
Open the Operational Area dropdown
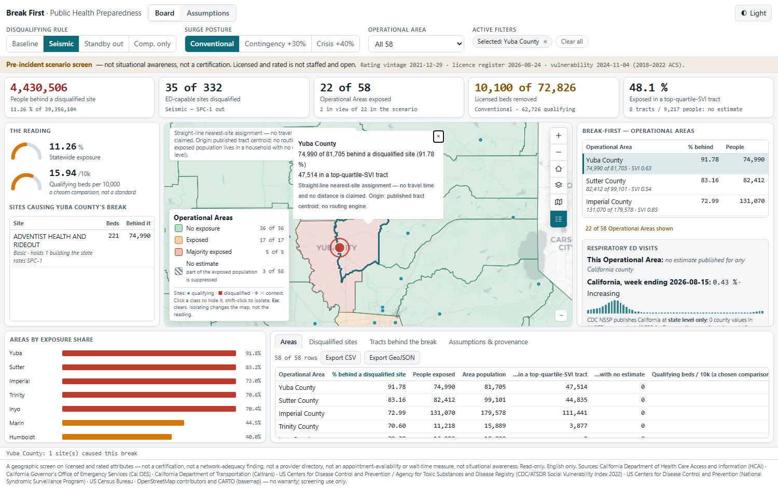[416, 44]
